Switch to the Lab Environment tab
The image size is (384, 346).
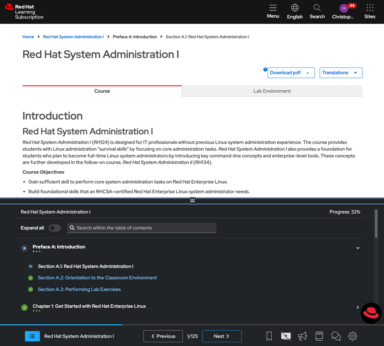(272, 91)
